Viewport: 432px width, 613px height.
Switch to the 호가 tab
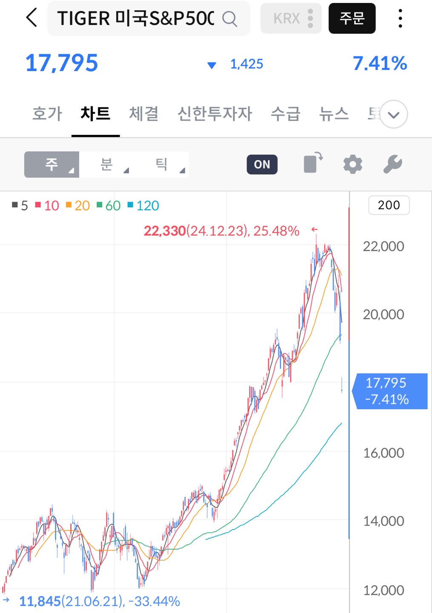(46, 114)
